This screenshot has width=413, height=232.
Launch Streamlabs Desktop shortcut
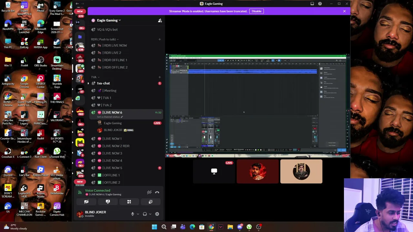(57, 63)
